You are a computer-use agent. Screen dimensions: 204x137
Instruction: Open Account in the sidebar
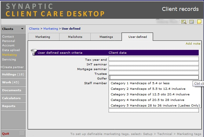[8, 45]
